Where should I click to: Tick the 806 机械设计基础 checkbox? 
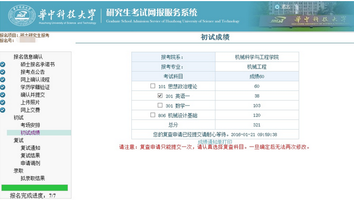point(153,115)
